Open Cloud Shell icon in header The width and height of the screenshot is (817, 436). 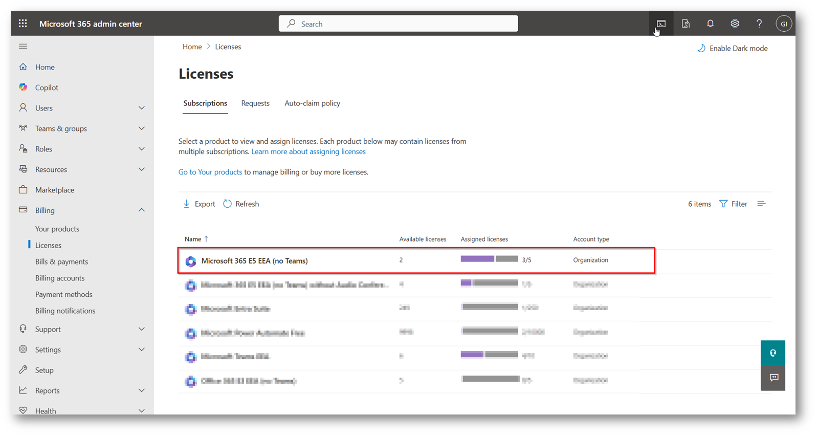[661, 24]
